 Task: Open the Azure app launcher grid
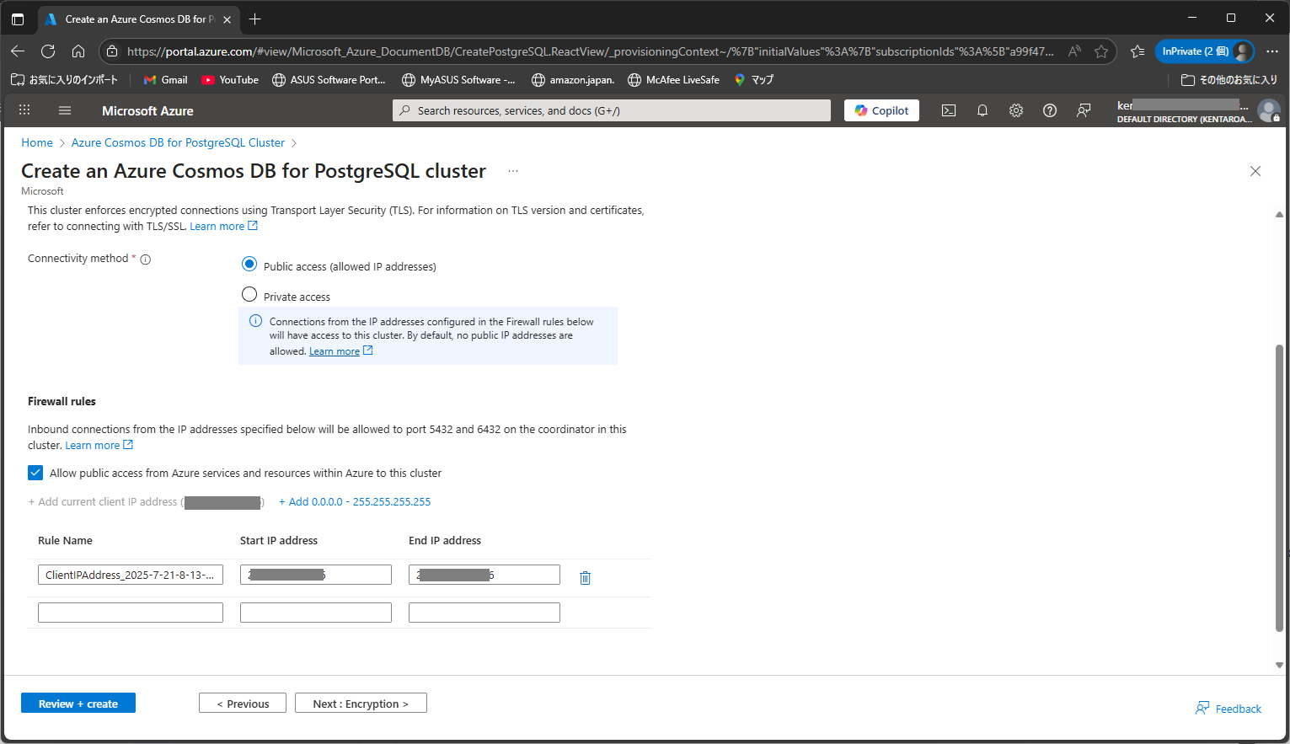(x=24, y=110)
